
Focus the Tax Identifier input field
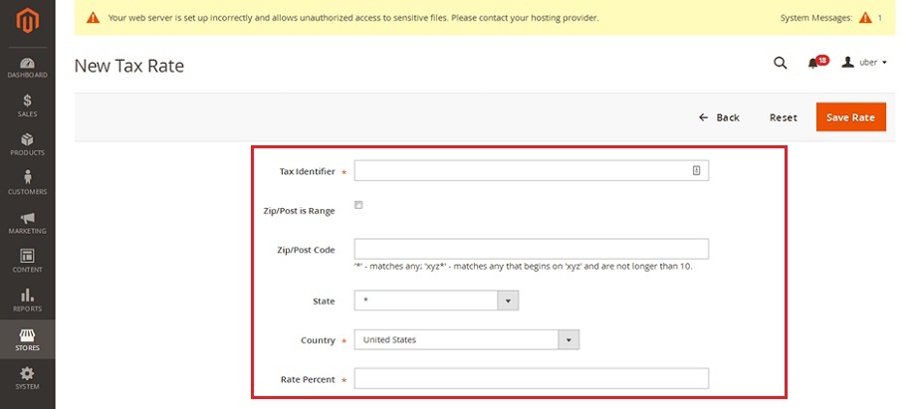531,171
